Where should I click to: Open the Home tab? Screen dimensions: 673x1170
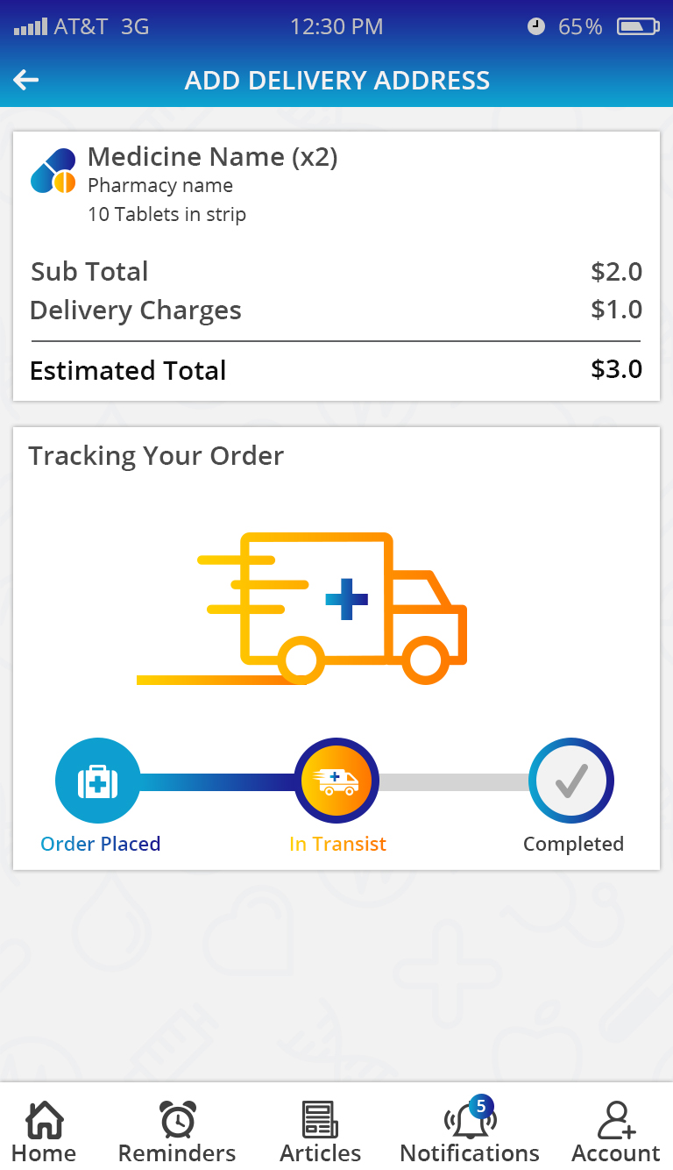pos(44,1132)
